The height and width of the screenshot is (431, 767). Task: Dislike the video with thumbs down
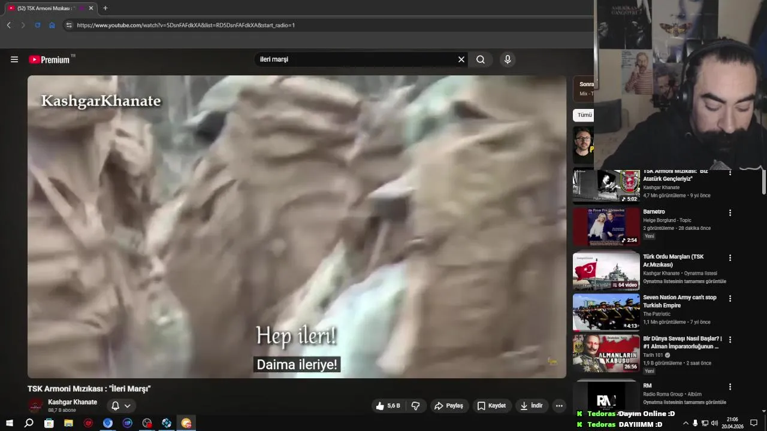tap(415, 406)
